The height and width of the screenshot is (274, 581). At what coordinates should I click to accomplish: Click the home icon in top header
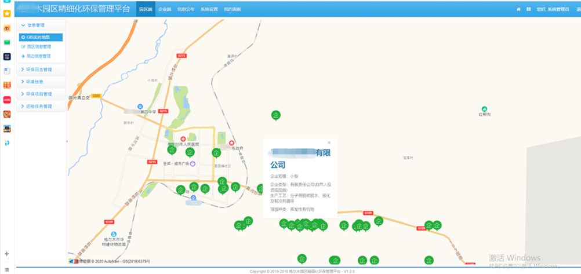tap(519, 9)
